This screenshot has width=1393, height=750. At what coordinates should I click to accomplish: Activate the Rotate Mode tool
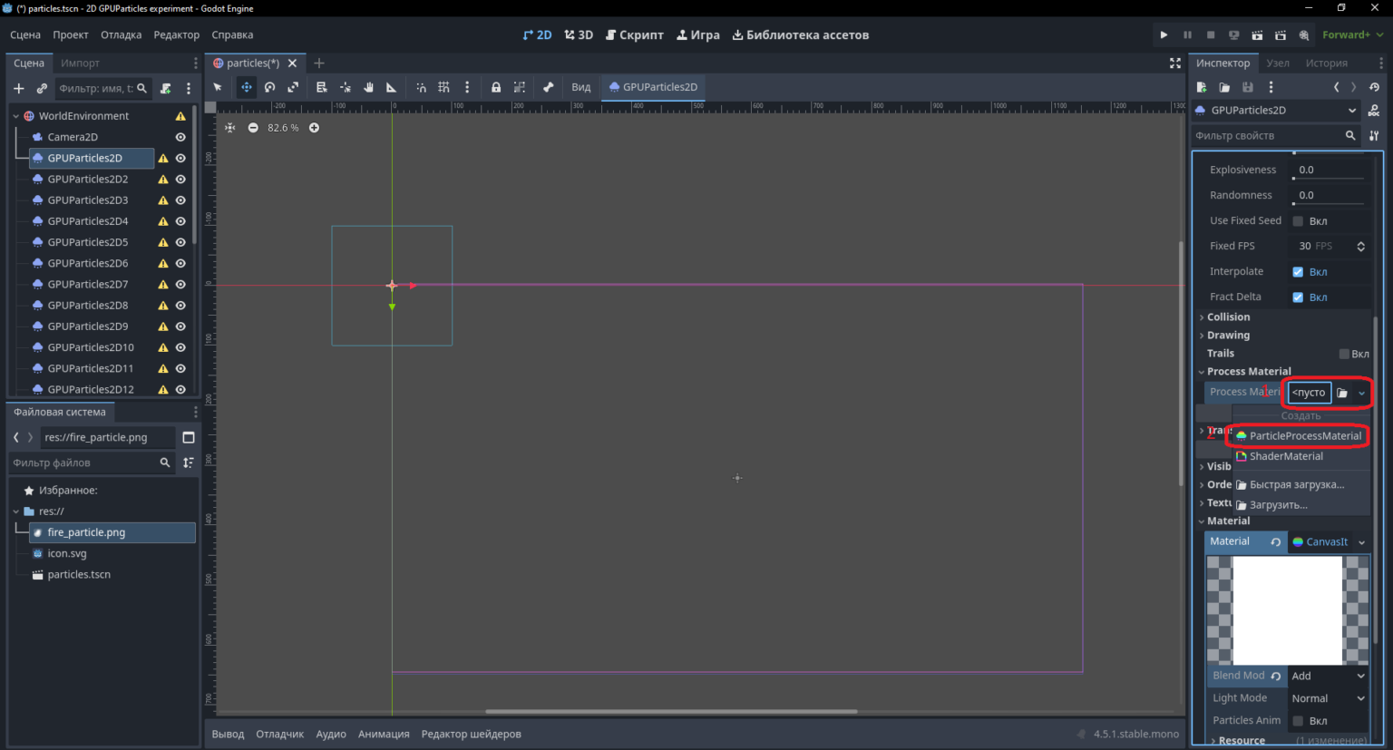pyautogui.click(x=269, y=87)
